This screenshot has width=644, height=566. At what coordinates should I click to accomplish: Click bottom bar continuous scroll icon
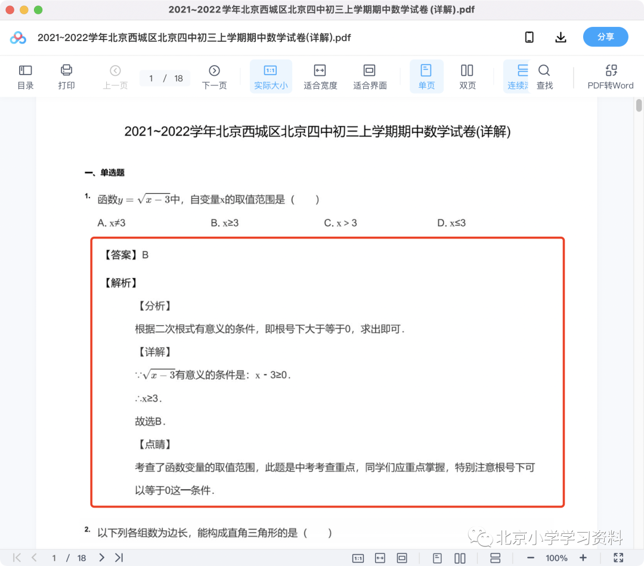(495, 558)
